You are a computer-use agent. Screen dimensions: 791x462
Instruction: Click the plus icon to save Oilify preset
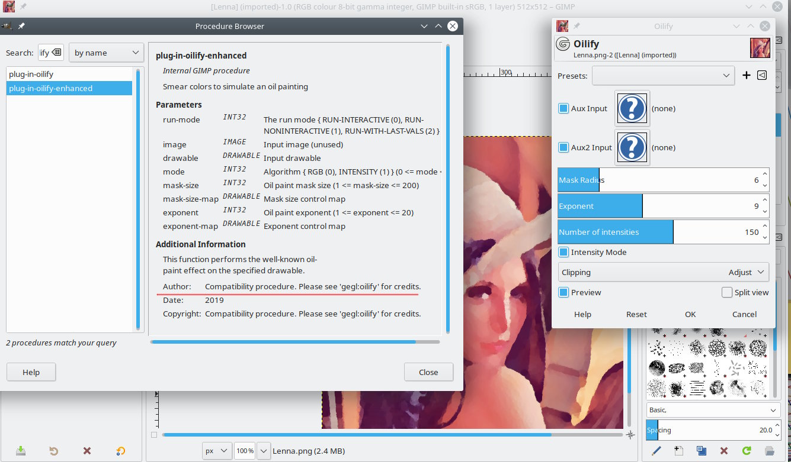coord(747,75)
